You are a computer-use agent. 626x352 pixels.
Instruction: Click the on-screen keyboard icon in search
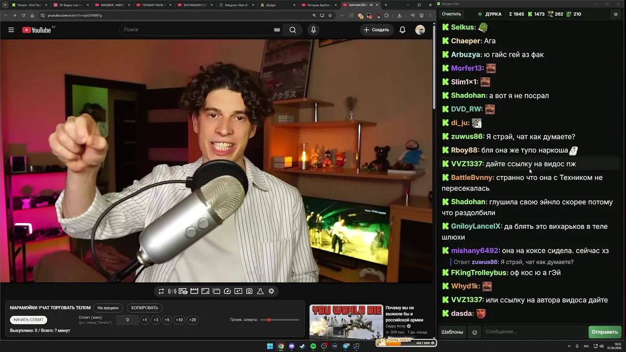[277, 30]
